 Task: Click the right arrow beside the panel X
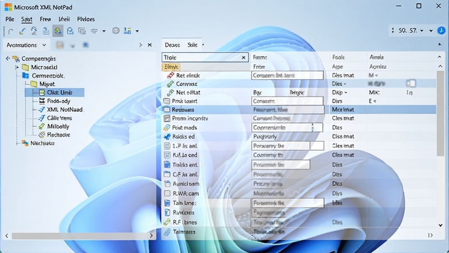(x=141, y=45)
